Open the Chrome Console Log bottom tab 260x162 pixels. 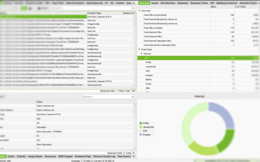(x=104, y=156)
